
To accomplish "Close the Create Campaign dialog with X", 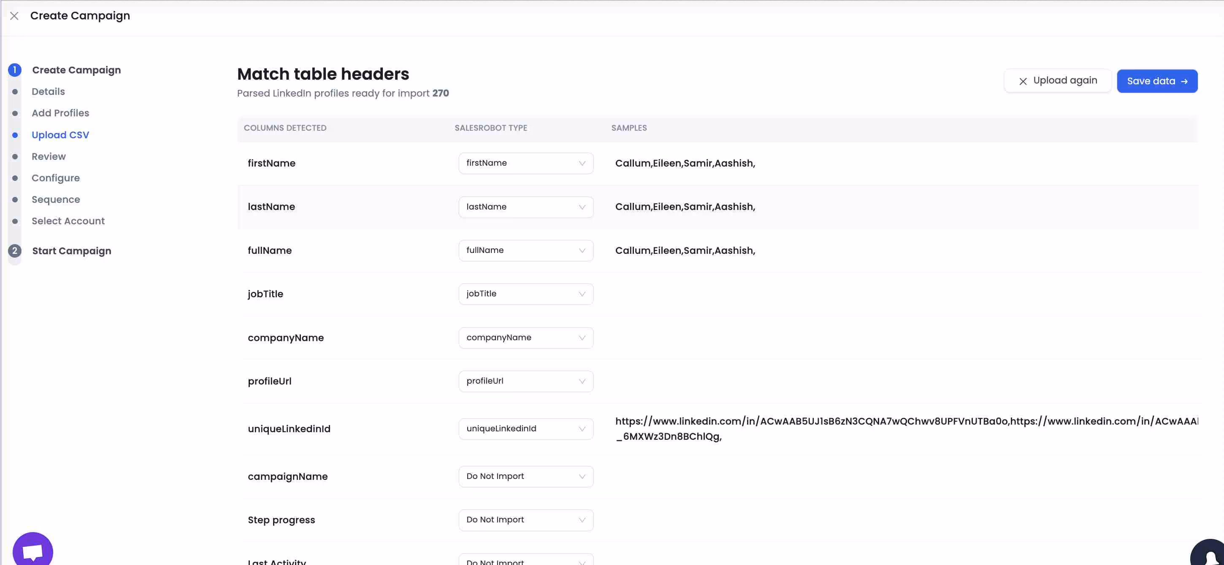I will pyautogui.click(x=14, y=16).
